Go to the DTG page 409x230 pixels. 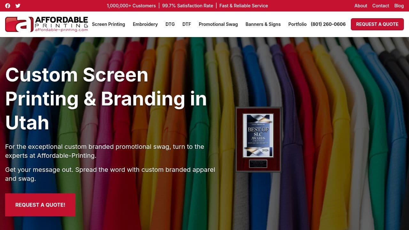[x=170, y=24]
